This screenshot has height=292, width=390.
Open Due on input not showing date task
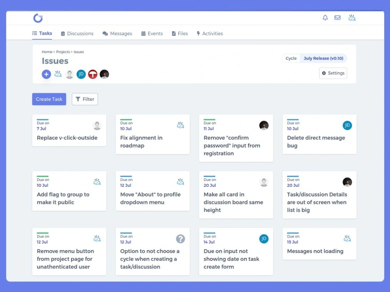pos(231,259)
